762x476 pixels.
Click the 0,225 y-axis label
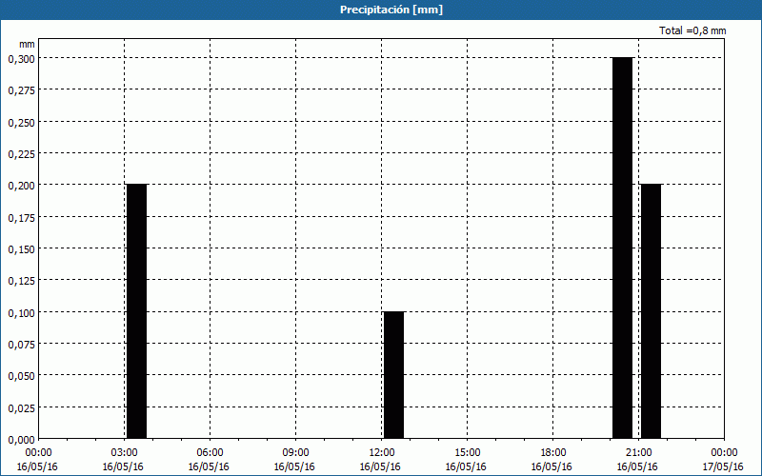click(x=21, y=153)
